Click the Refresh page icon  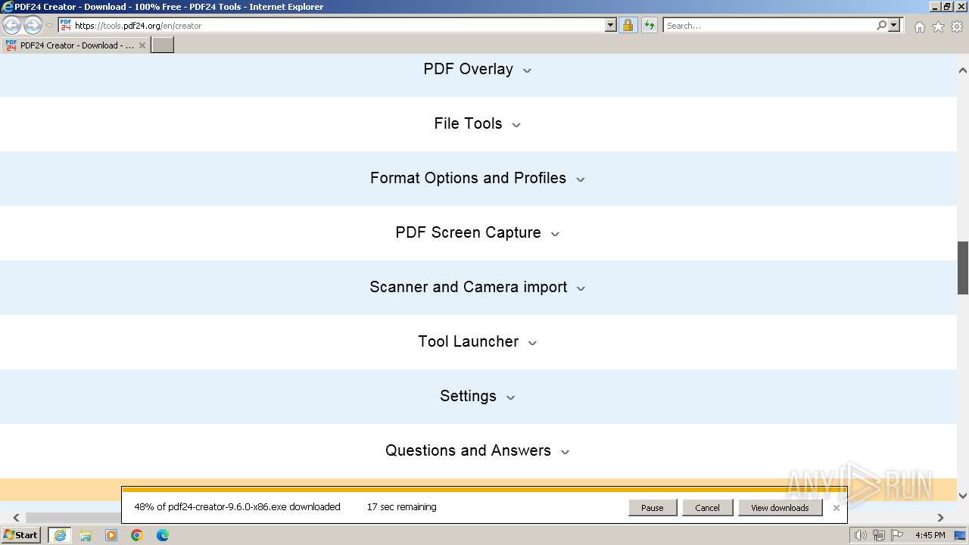point(650,25)
